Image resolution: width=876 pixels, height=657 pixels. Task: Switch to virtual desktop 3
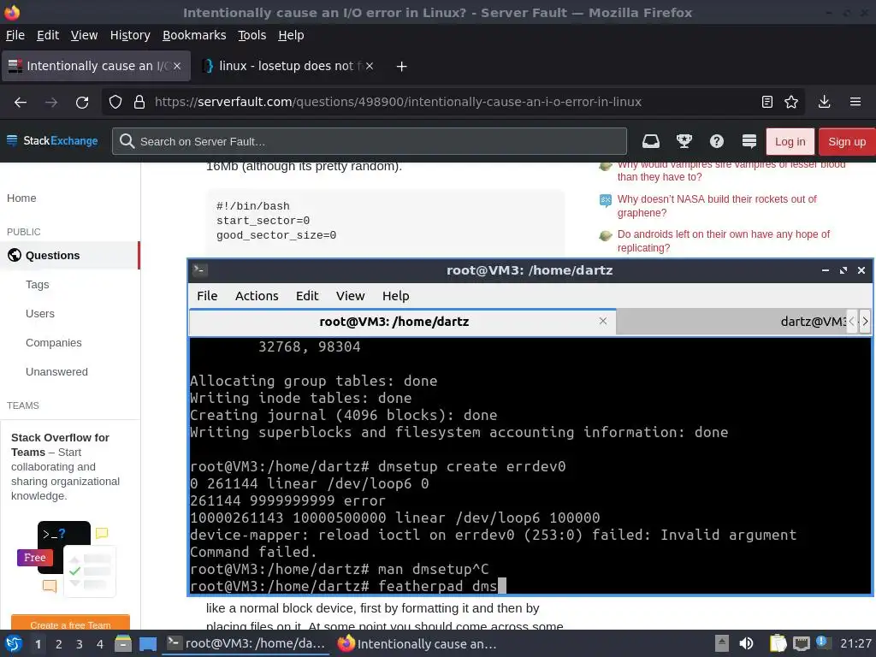tap(79, 644)
